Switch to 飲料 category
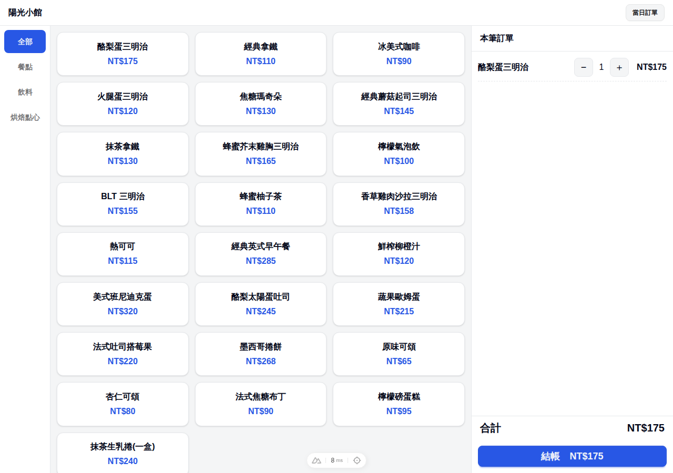This screenshot has width=673, height=473. point(25,92)
